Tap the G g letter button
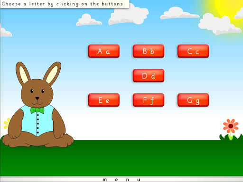The width and height of the screenshot is (243, 182). tap(193, 100)
